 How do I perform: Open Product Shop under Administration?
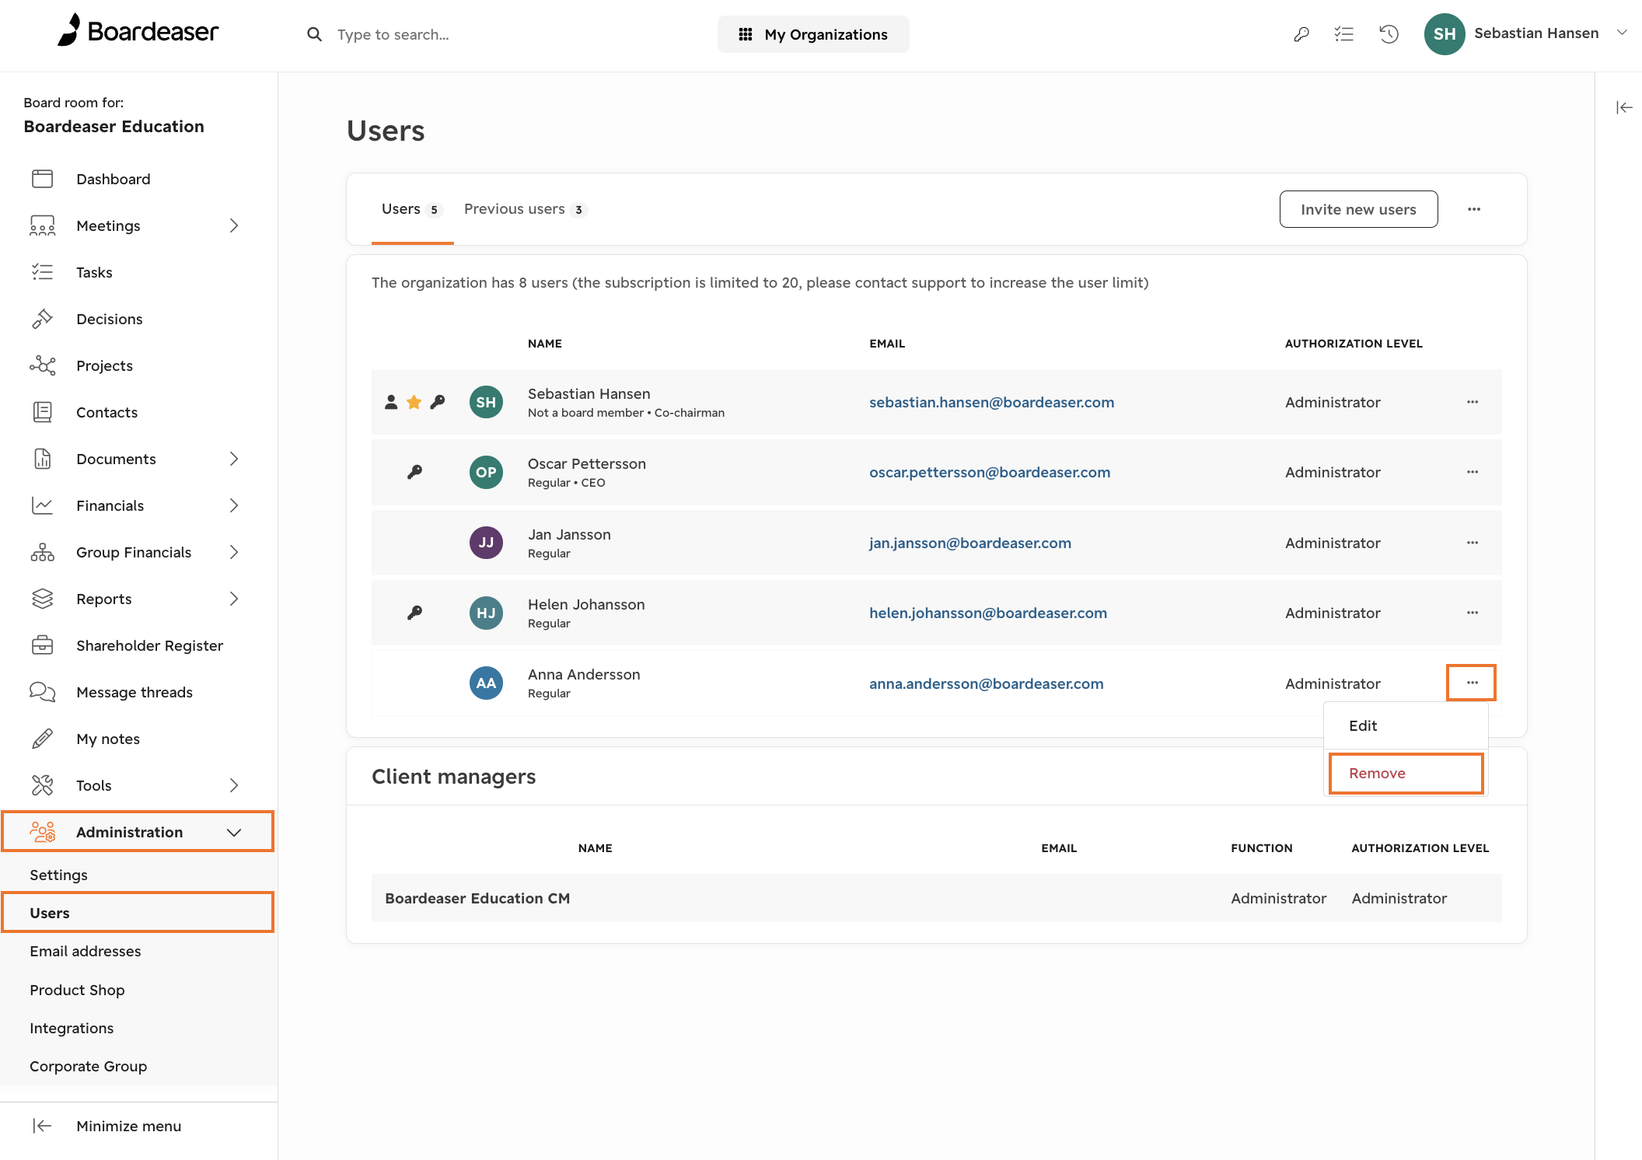click(77, 990)
